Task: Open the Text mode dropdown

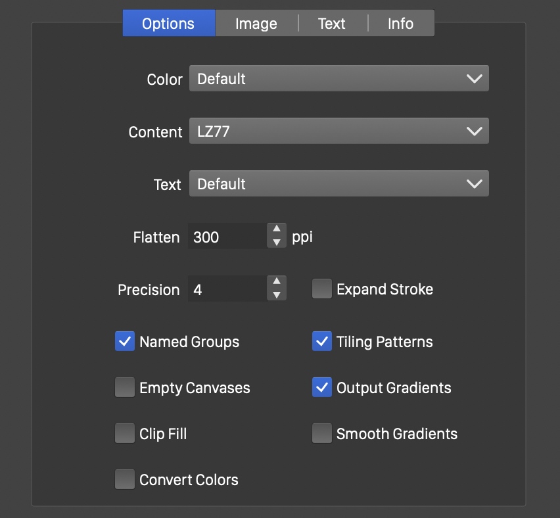Action: (338, 184)
